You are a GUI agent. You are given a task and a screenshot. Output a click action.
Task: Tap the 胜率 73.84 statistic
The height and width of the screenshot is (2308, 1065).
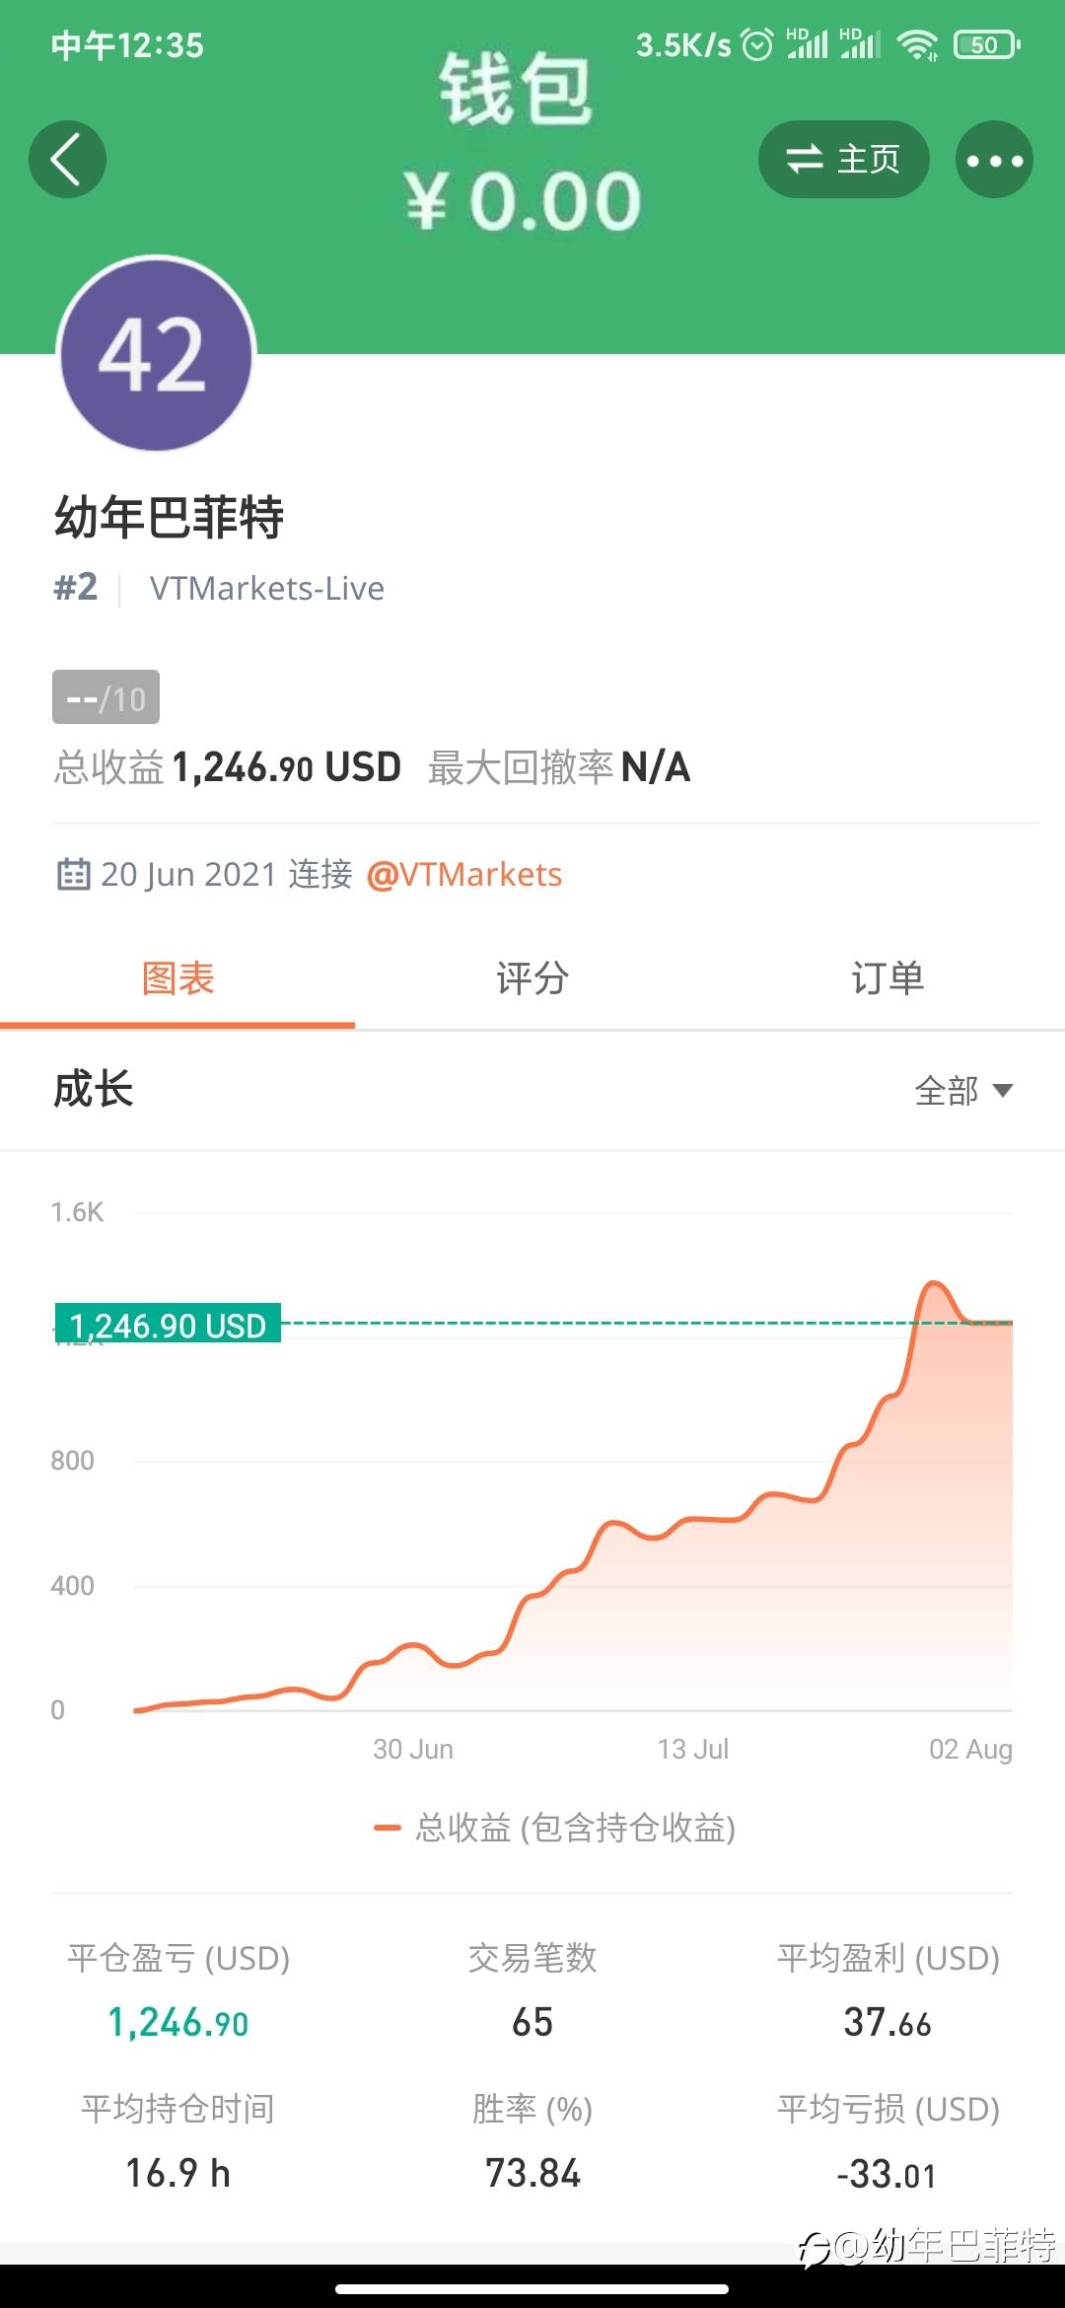(532, 2172)
